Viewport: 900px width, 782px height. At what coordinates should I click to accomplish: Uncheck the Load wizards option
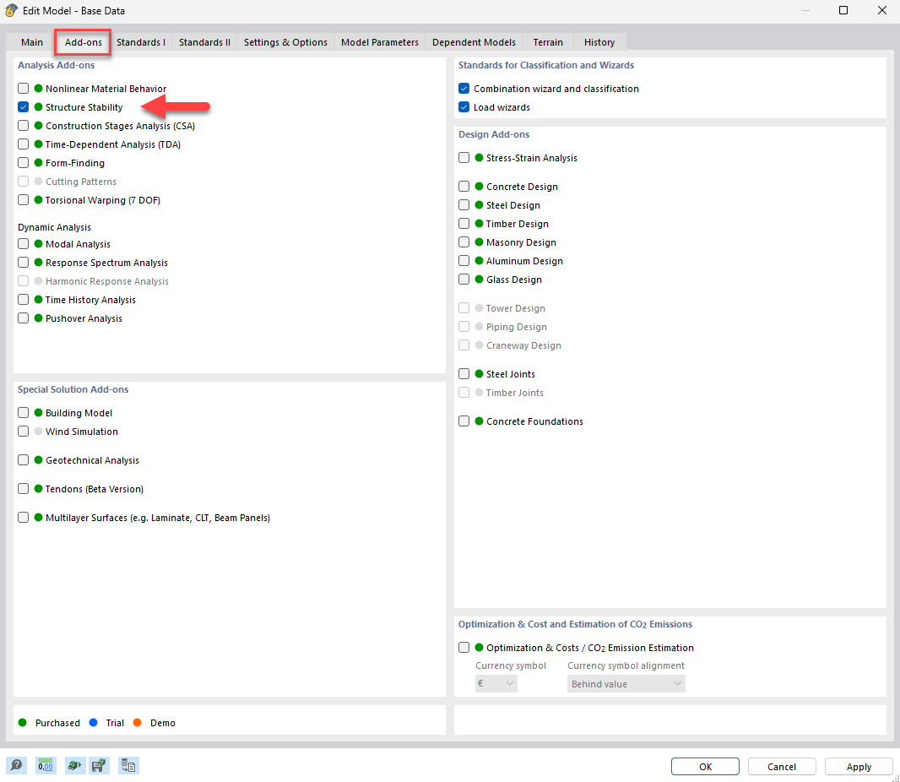coord(464,106)
